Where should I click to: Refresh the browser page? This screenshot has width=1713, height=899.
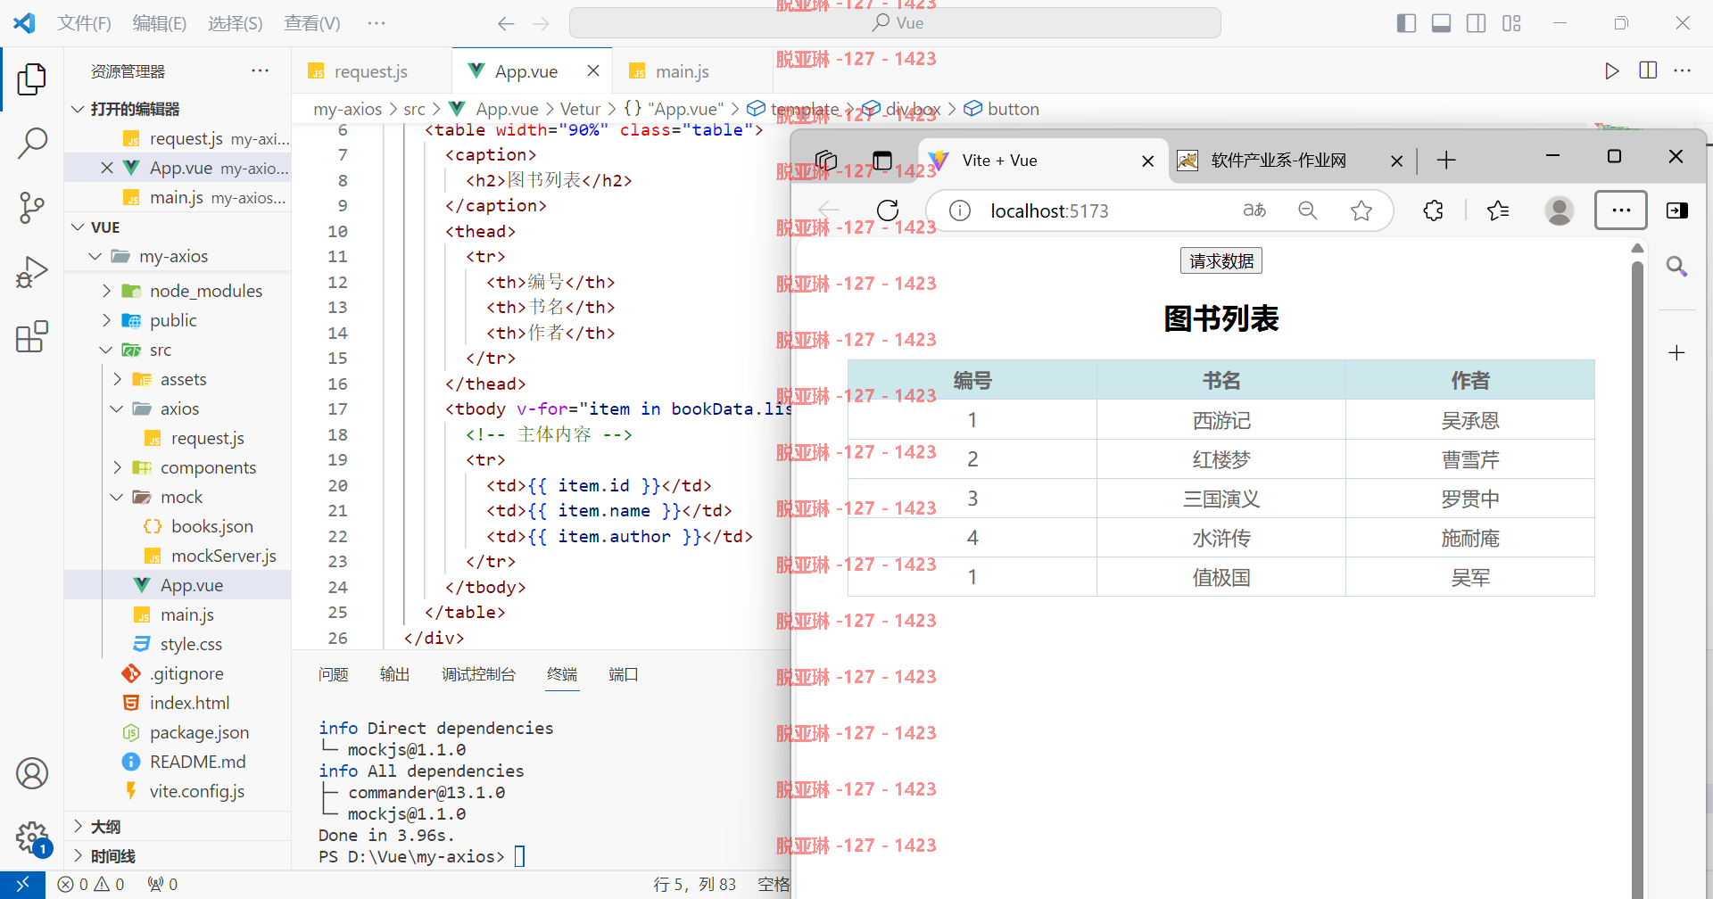pos(888,210)
